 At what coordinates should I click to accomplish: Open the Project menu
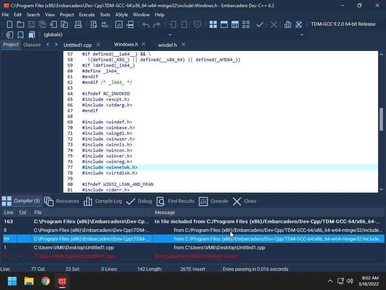pos(67,15)
